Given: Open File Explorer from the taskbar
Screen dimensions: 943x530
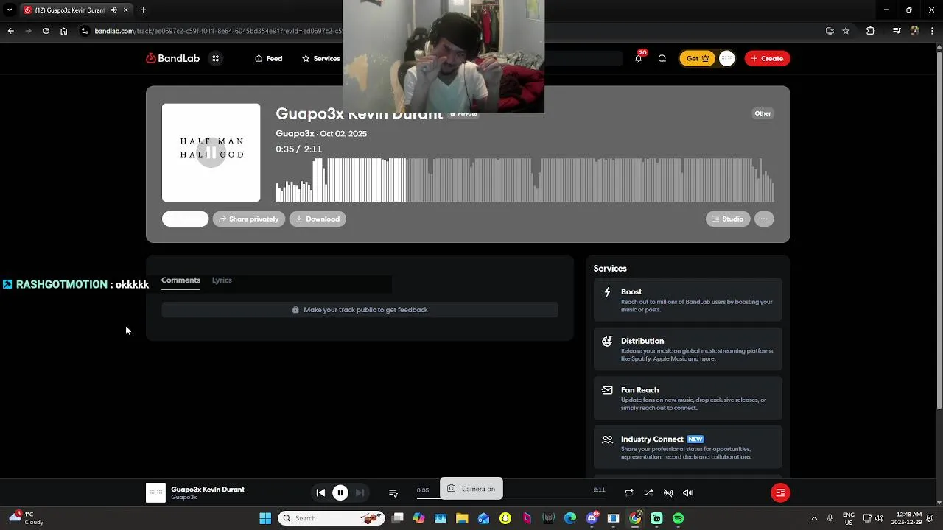Looking at the screenshot, I should click(462, 518).
